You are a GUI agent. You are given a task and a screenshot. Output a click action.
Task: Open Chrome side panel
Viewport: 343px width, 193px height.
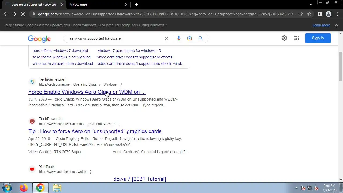320,14
